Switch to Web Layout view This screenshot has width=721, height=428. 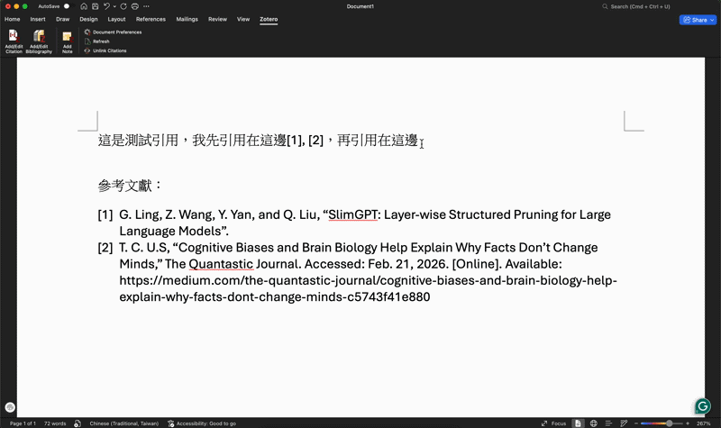pos(593,423)
